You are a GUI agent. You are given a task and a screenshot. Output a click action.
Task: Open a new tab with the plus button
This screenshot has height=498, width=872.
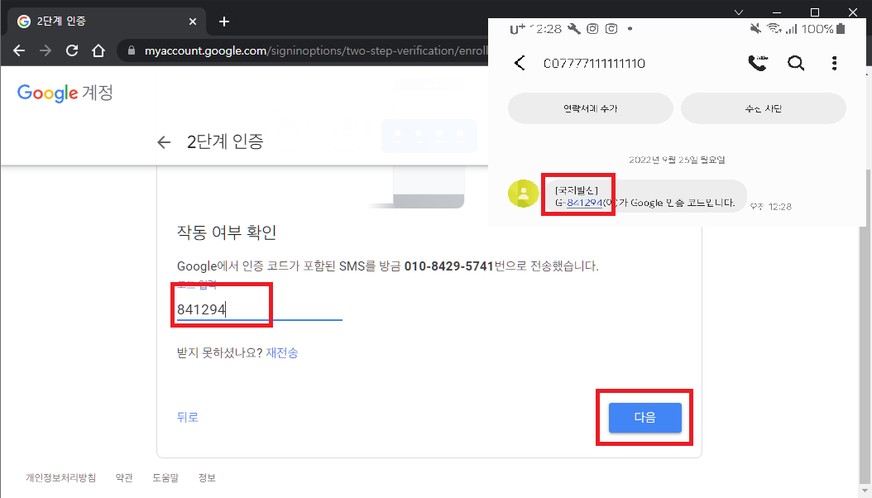click(224, 22)
